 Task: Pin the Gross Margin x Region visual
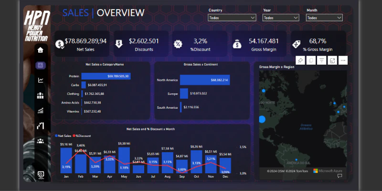click(300, 60)
